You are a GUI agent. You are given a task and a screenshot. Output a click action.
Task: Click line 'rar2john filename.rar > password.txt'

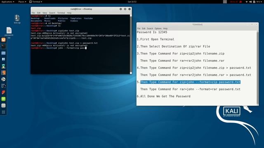click(196, 75)
